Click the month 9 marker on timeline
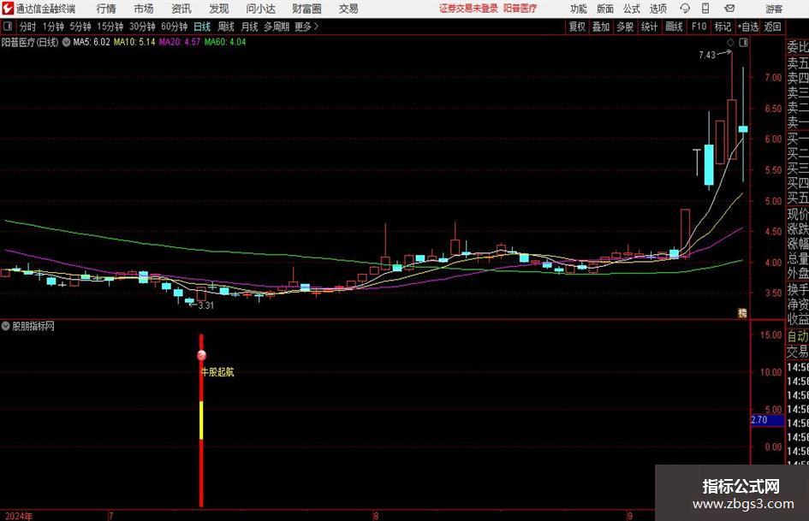Screen dimensions: 809x521 (629, 516)
